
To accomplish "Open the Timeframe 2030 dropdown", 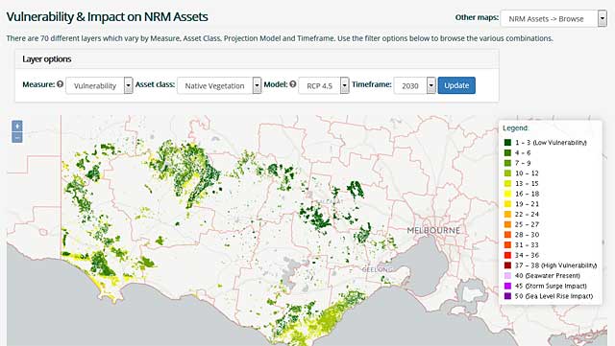I will [x=414, y=85].
